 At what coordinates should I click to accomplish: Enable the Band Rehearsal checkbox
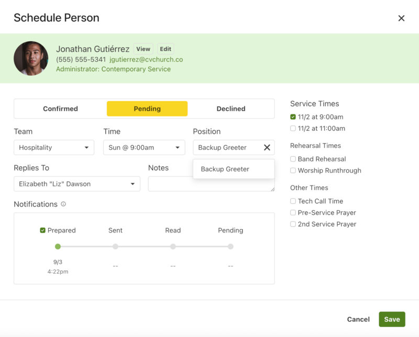point(292,159)
